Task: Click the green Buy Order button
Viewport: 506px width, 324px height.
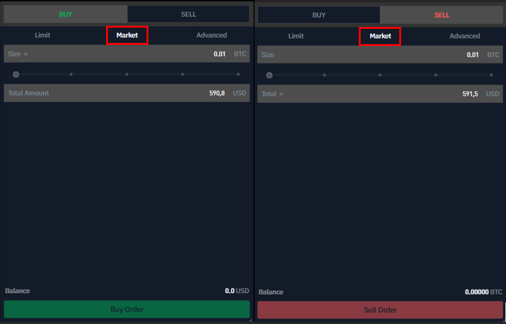Action: 126,309
